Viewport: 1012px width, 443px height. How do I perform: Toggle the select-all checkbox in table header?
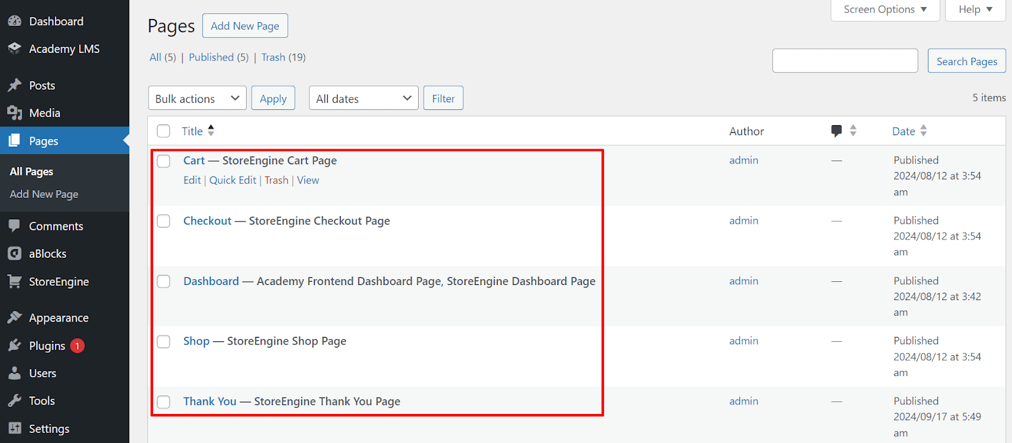pos(164,131)
